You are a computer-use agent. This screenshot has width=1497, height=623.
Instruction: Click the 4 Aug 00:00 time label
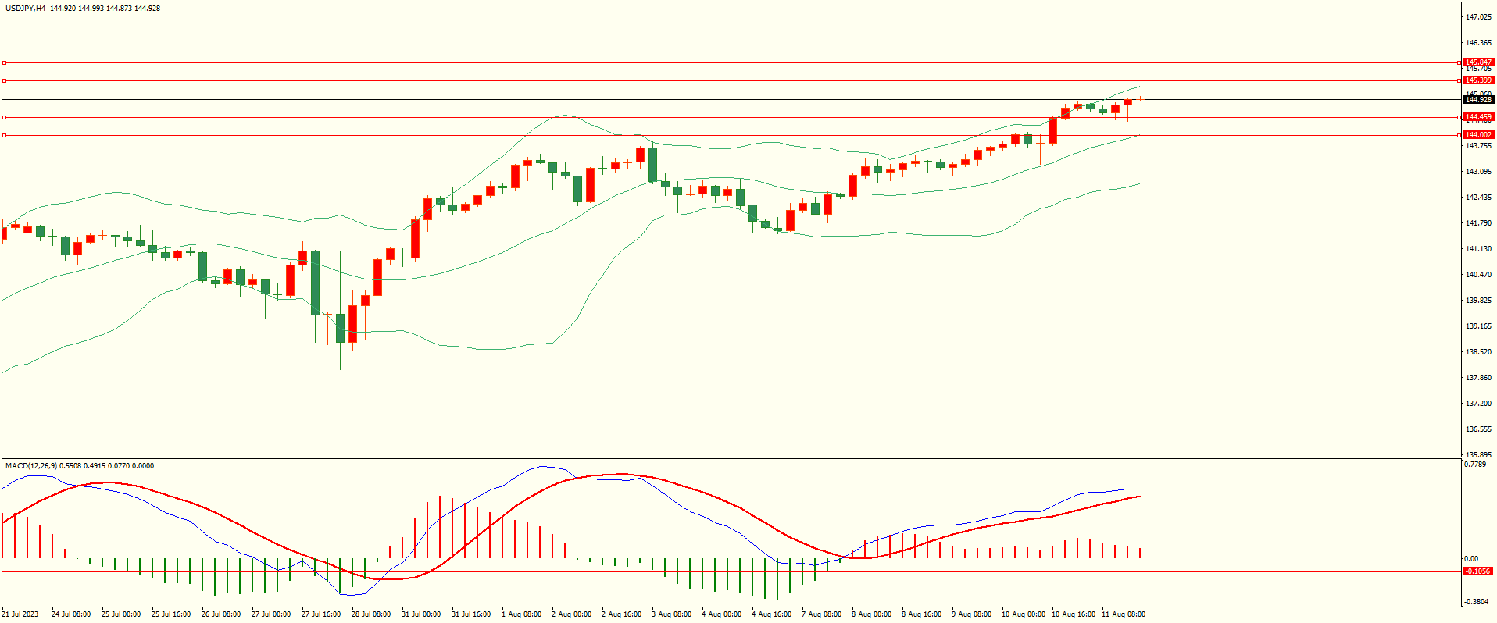[x=721, y=614]
